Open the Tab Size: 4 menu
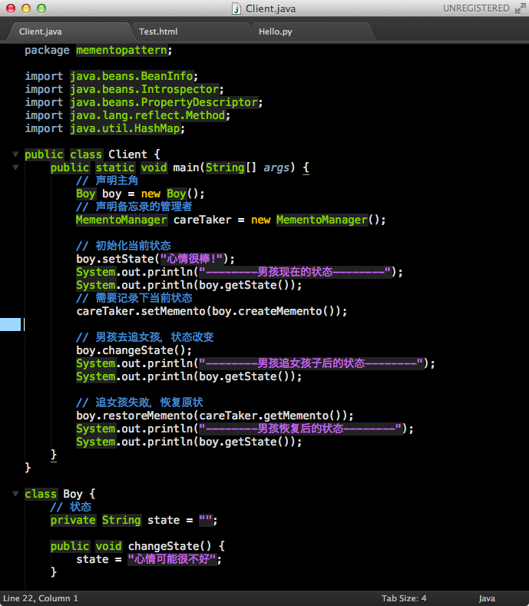 point(404,598)
